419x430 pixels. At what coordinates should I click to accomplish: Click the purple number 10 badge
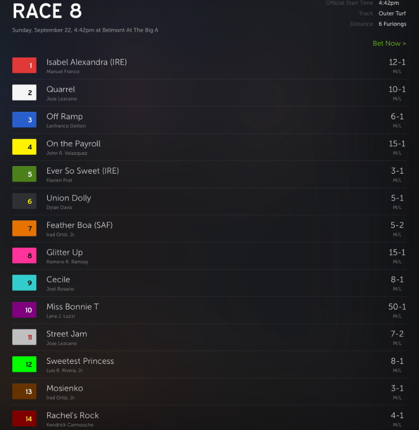pos(24,310)
